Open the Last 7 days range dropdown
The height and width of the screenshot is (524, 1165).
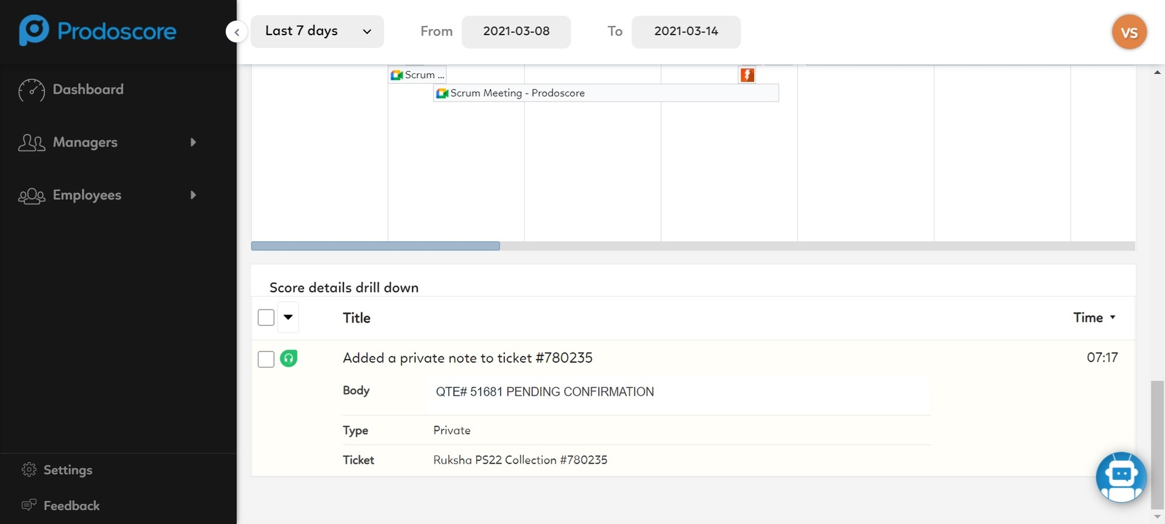[317, 31]
